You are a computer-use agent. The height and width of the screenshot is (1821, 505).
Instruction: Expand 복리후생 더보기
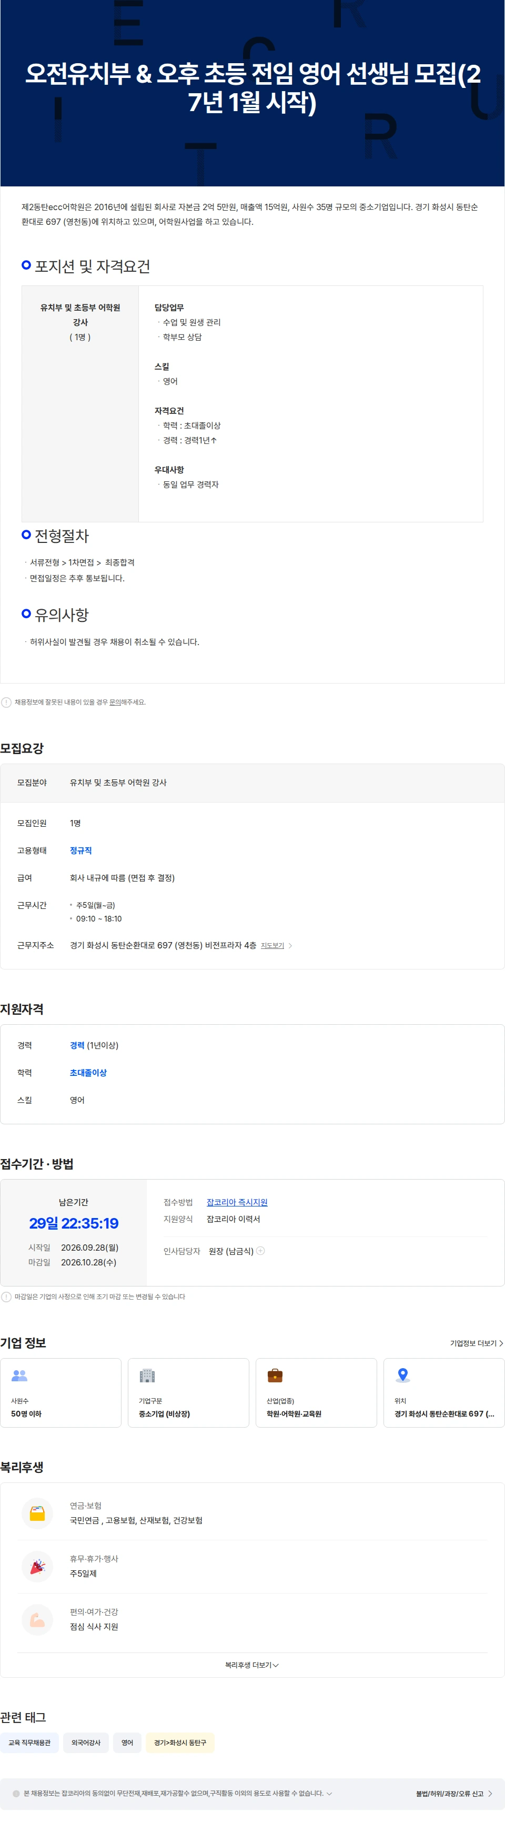pyautogui.click(x=252, y=1666)
